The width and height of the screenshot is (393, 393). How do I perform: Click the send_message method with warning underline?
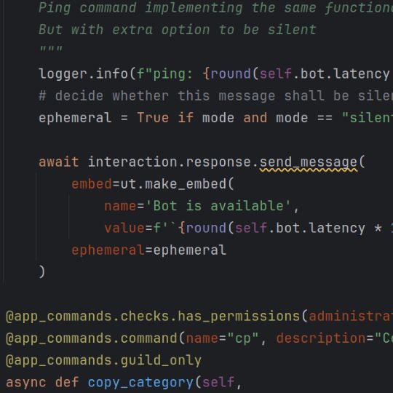309,162
